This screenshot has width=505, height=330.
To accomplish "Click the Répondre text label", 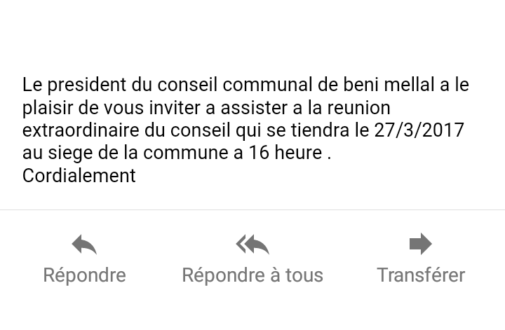I will point(84,275).
